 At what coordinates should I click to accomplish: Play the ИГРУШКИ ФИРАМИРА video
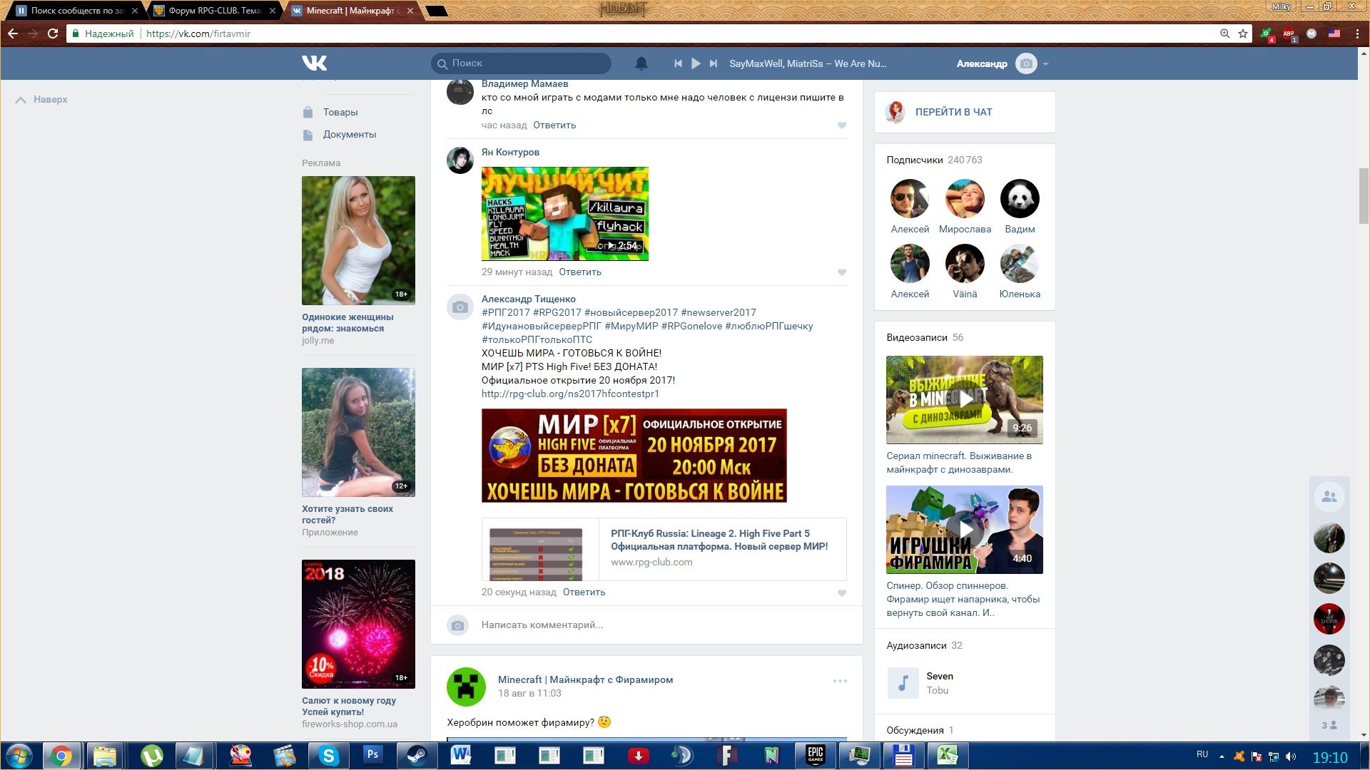point(965,530)
